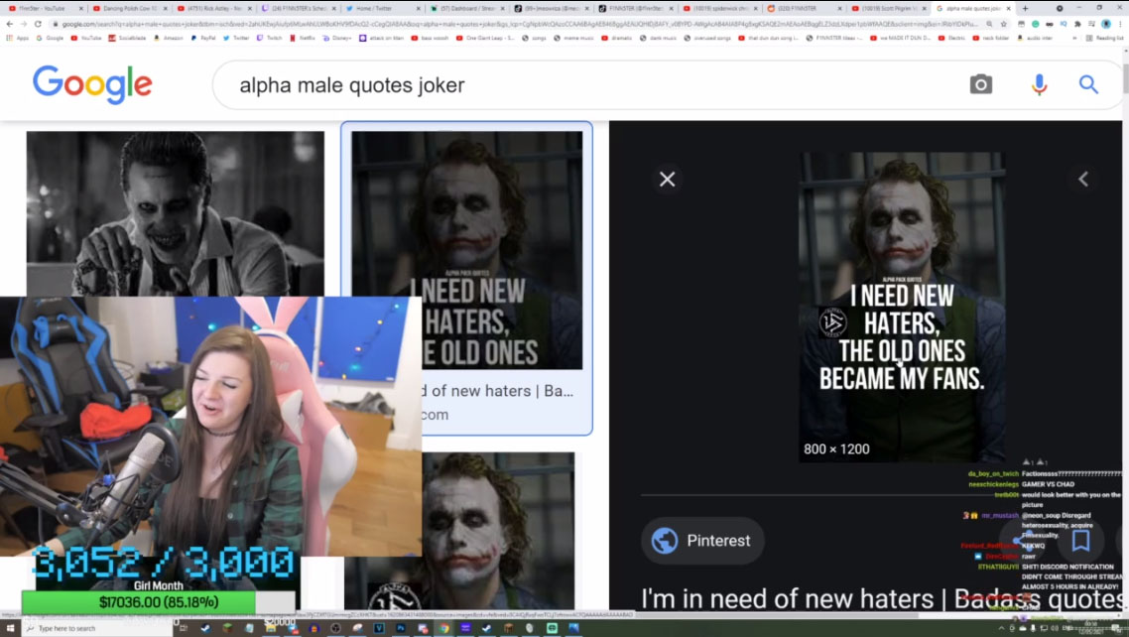Open a new browser tab
Viewport: 1129px width, 637px height.
[1025, 9]
